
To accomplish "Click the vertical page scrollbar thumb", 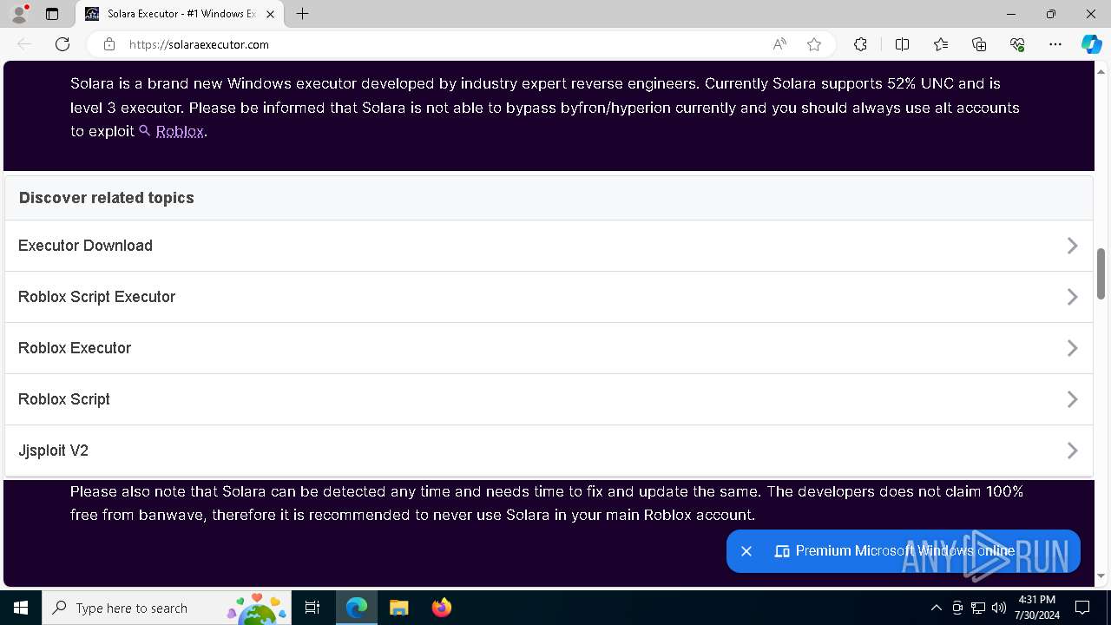I will (1101, 273).
